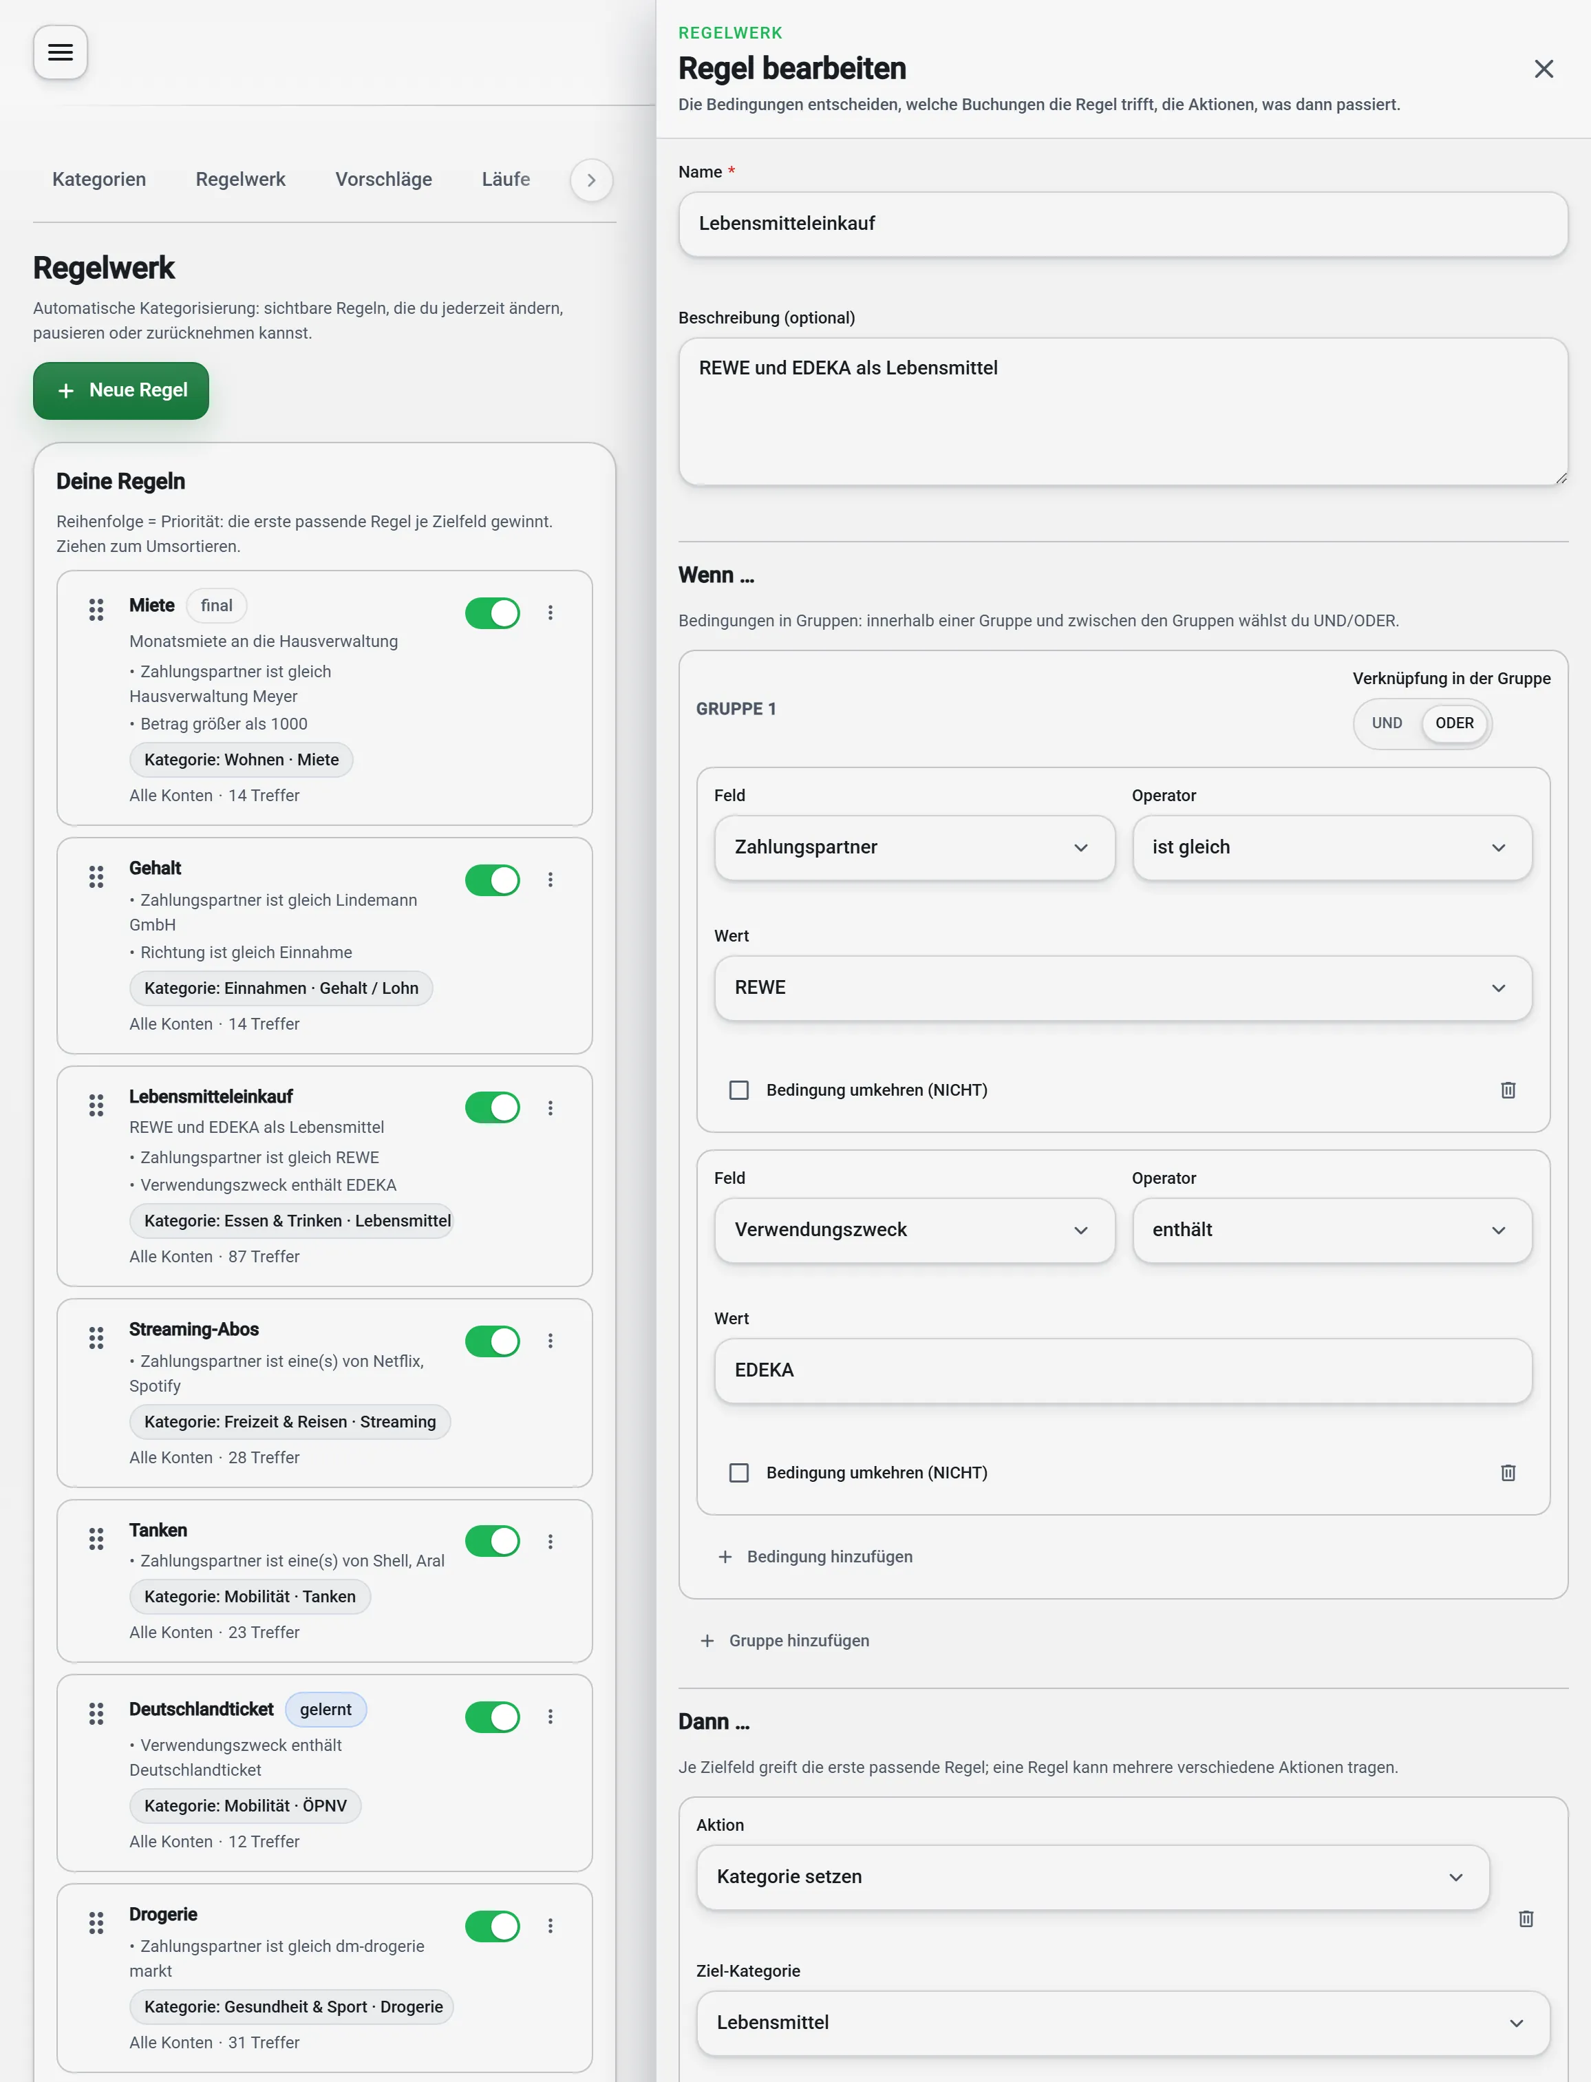Close the Regel bearbeiten panel
The image size is (1591, 2082).
coord(1544,69)
